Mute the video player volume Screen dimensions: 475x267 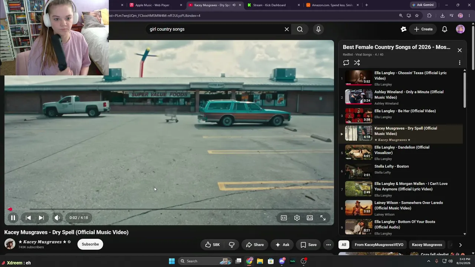(57, 218)
